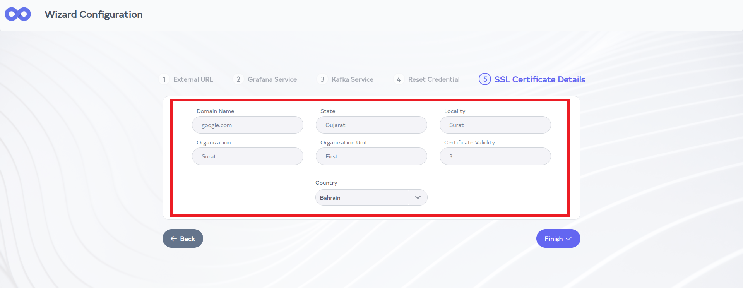Open the Country dropdown arrow

418,197
